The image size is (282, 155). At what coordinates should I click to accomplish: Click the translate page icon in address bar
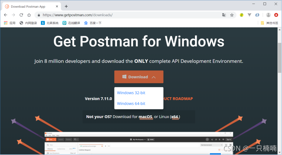pyautogui.click(x=224, y=15)
